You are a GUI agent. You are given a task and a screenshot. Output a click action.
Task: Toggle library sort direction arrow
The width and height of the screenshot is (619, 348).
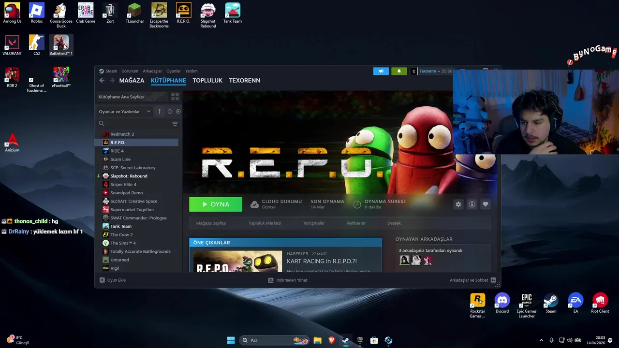click(160, 112)
